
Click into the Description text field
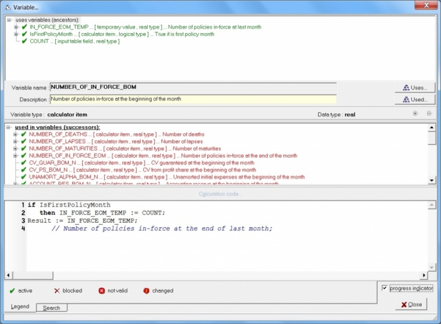tap(193, 99)
